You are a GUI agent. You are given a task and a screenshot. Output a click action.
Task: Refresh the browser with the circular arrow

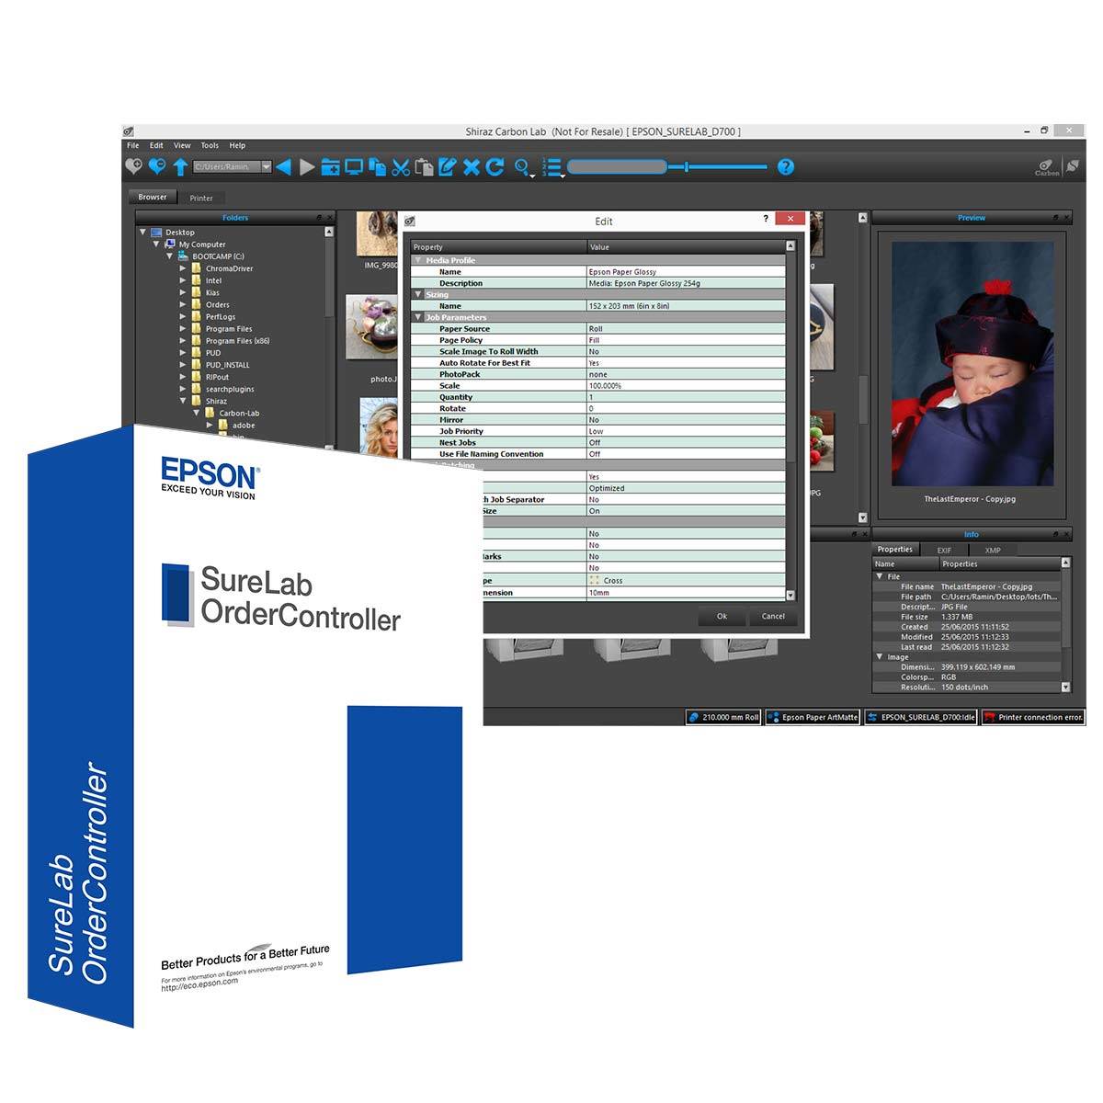coord(495,166)
